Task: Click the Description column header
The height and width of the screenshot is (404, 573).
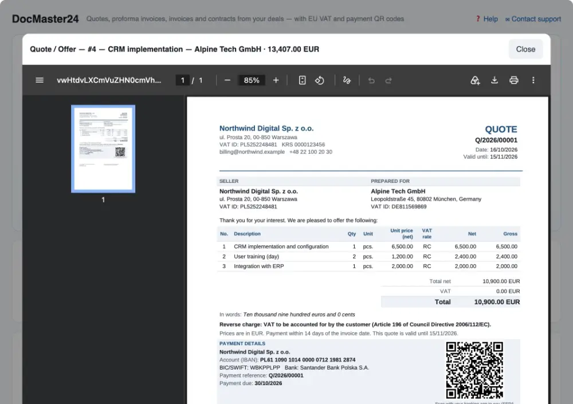Action: point(247,234)
